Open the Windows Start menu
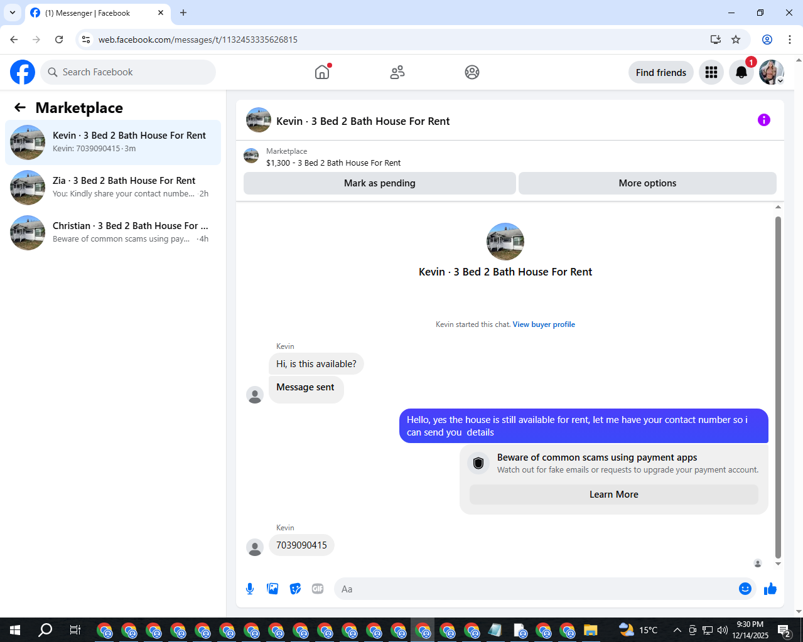 click(x=15, y=630)
